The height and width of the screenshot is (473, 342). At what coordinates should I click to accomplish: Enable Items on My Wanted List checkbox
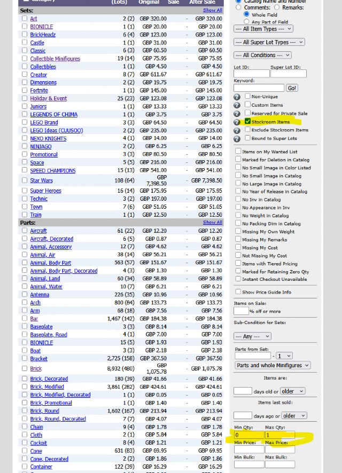tap(238, 152)
